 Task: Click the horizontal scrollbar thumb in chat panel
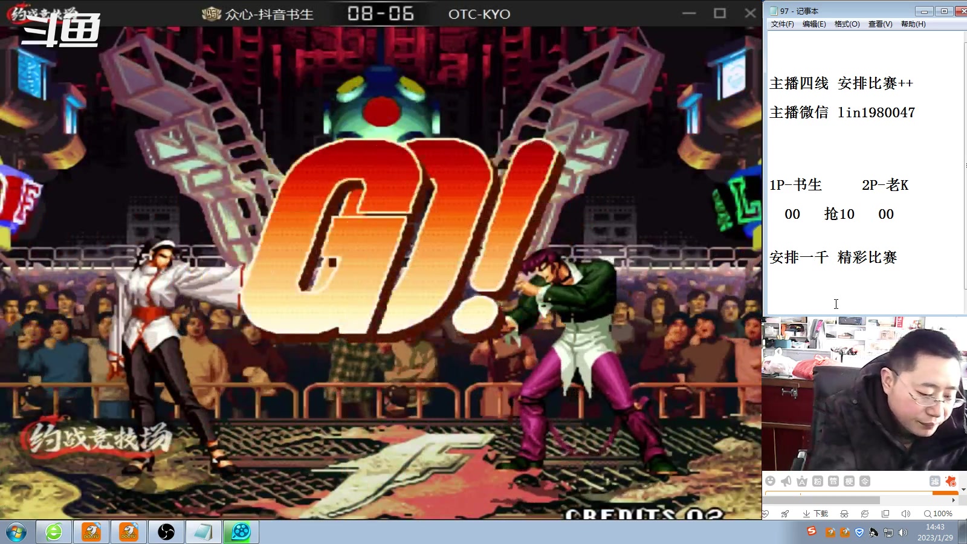coord(822,500)
